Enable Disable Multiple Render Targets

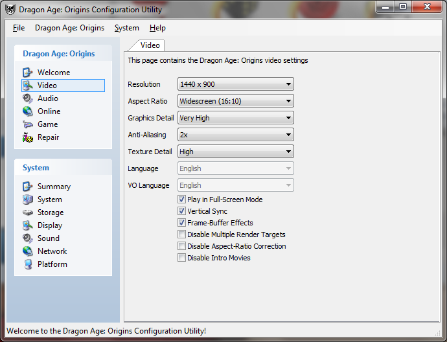pos(181,234)
